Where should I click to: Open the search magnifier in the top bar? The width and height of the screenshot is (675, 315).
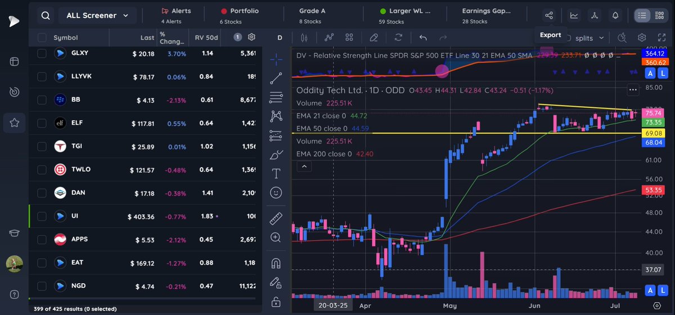point(44,16)
